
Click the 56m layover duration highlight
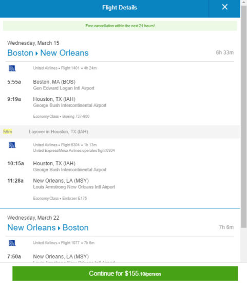(8, 132)
